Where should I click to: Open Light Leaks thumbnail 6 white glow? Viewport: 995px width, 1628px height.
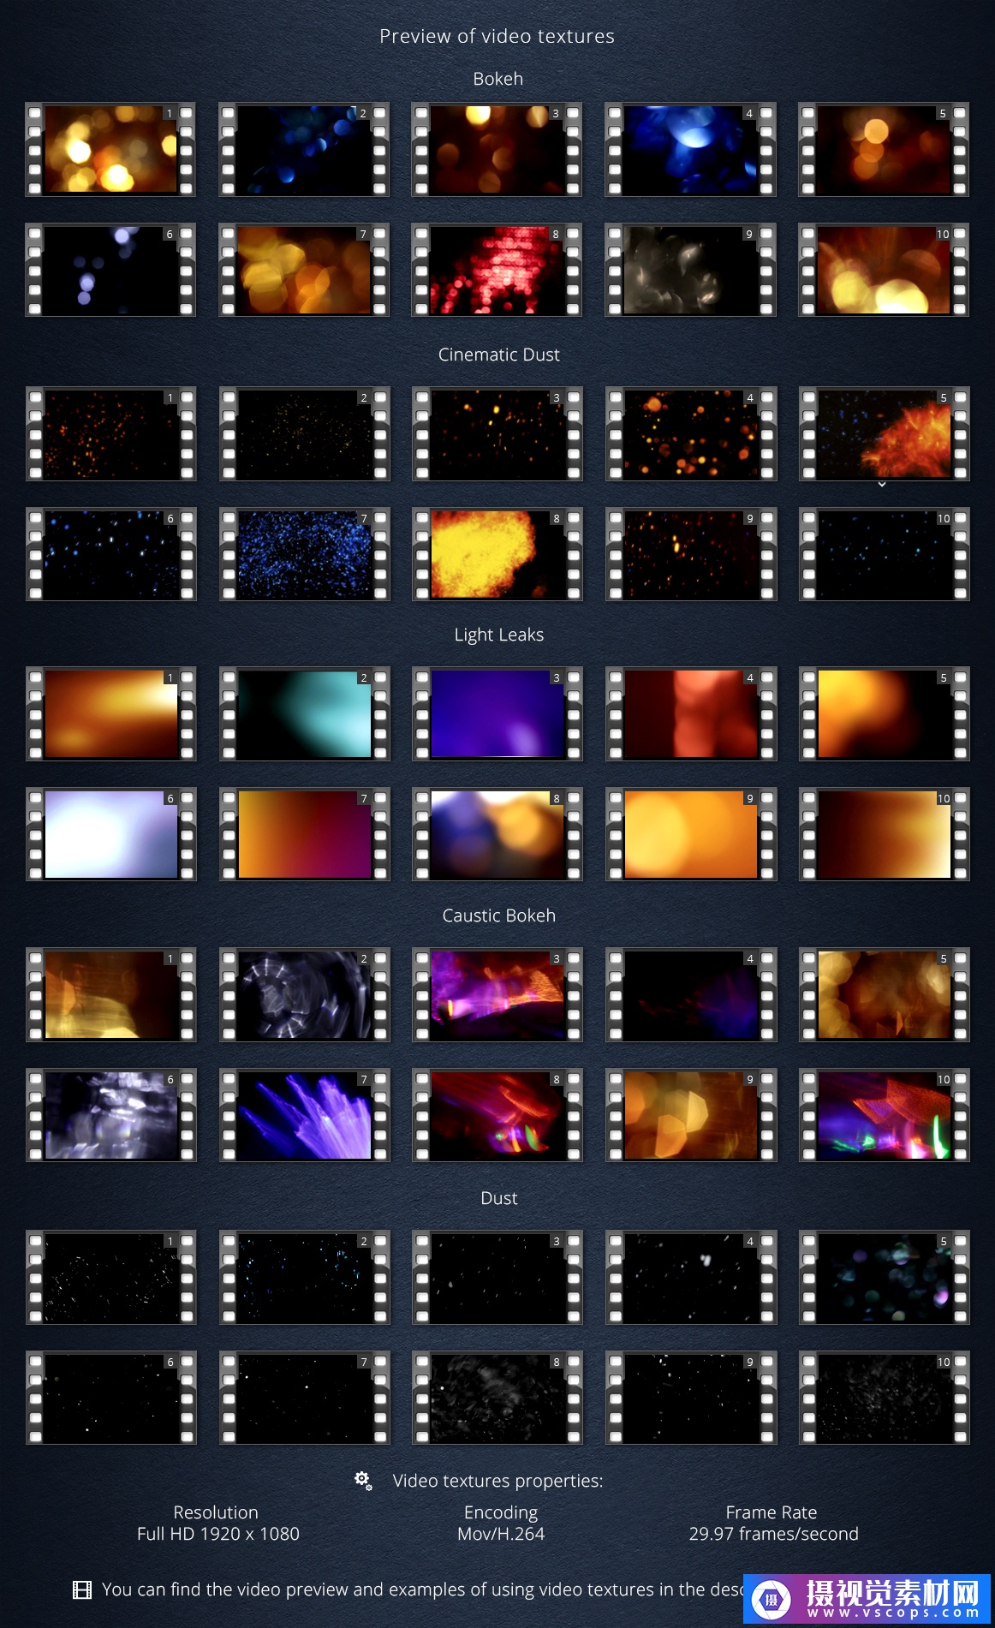(111, 834)
